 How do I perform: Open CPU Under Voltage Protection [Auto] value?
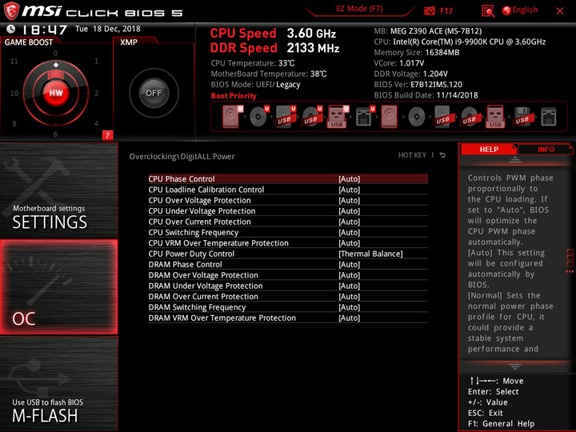pos(349,211)
